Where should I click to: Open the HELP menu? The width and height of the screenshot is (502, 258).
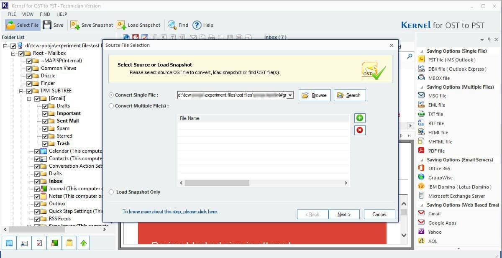coord(62,14)
